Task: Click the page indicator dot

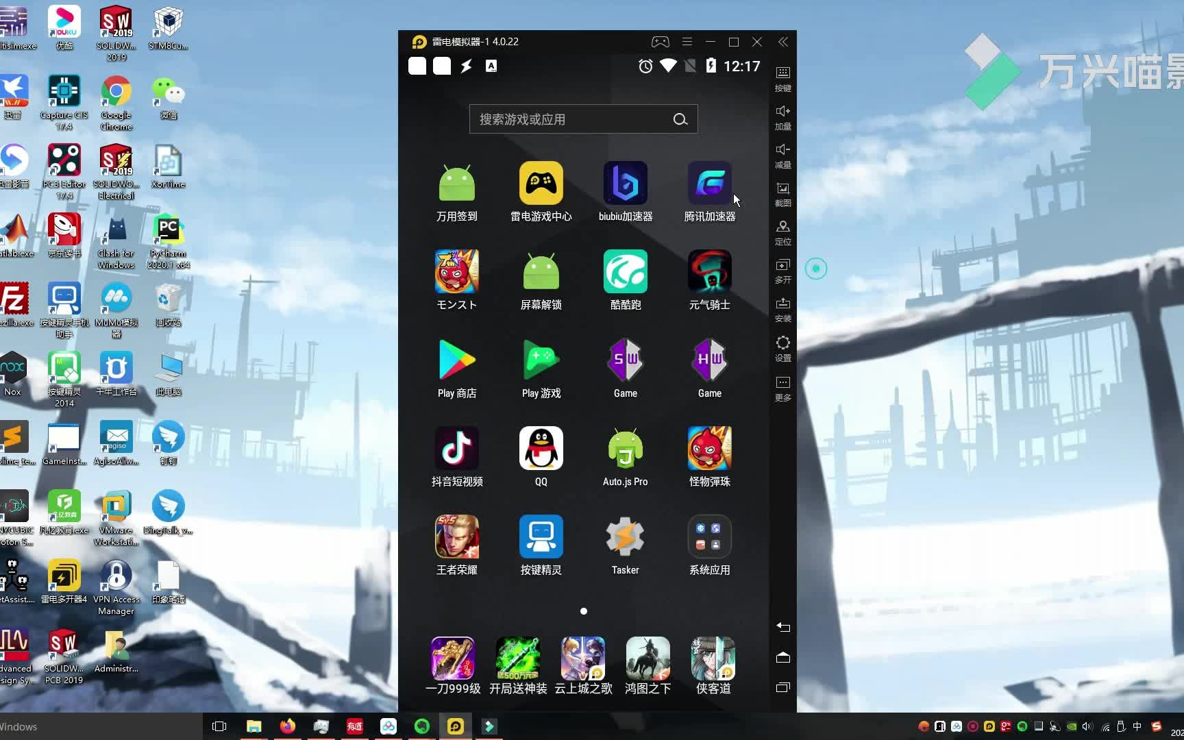Action: (584, 611)
